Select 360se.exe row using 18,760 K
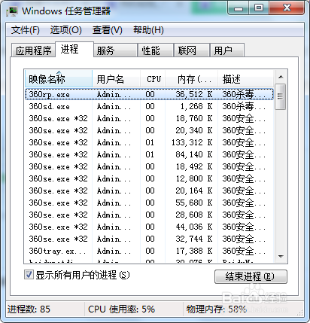Image resolution: width=310 pixels, height=323 pixels. pyautogui.click(x=149, y=118)
